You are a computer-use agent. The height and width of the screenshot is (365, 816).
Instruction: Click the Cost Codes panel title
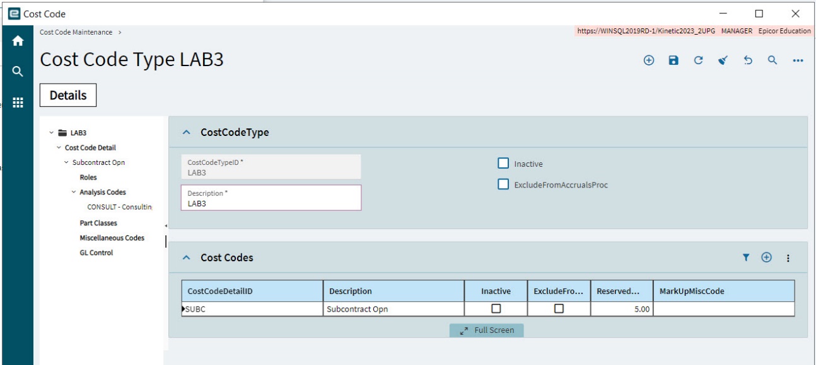tap(227, 257)
